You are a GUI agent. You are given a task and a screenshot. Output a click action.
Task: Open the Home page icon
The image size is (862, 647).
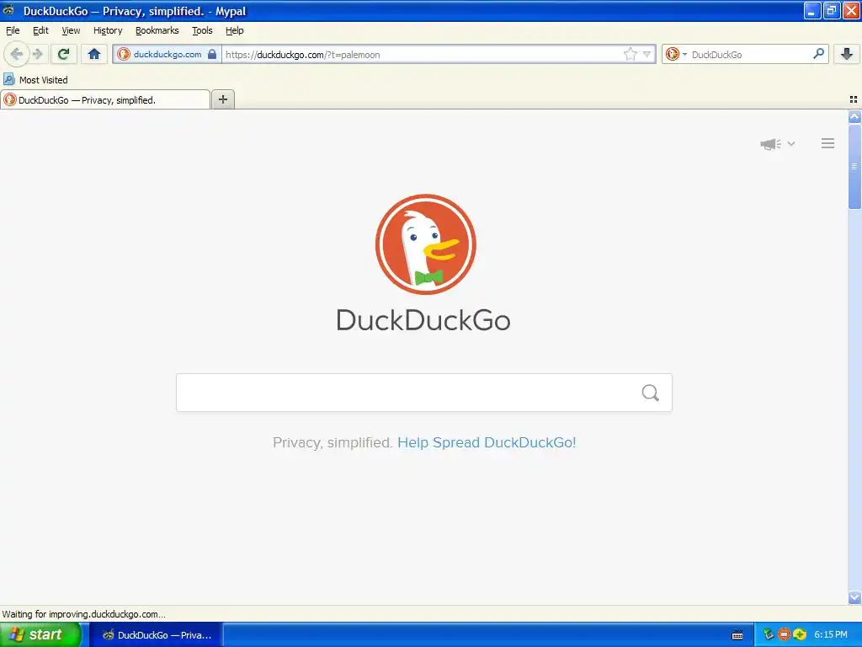click(94, 54)
